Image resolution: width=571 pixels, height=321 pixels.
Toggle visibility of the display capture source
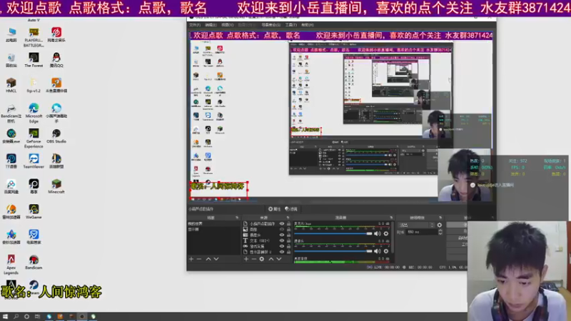point(281,252)
